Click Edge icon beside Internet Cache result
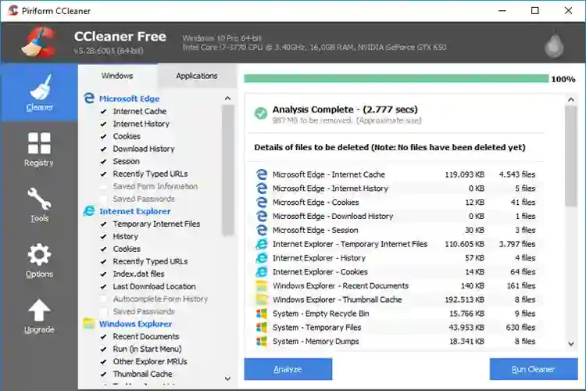586x391 pixels. point(262,174)
